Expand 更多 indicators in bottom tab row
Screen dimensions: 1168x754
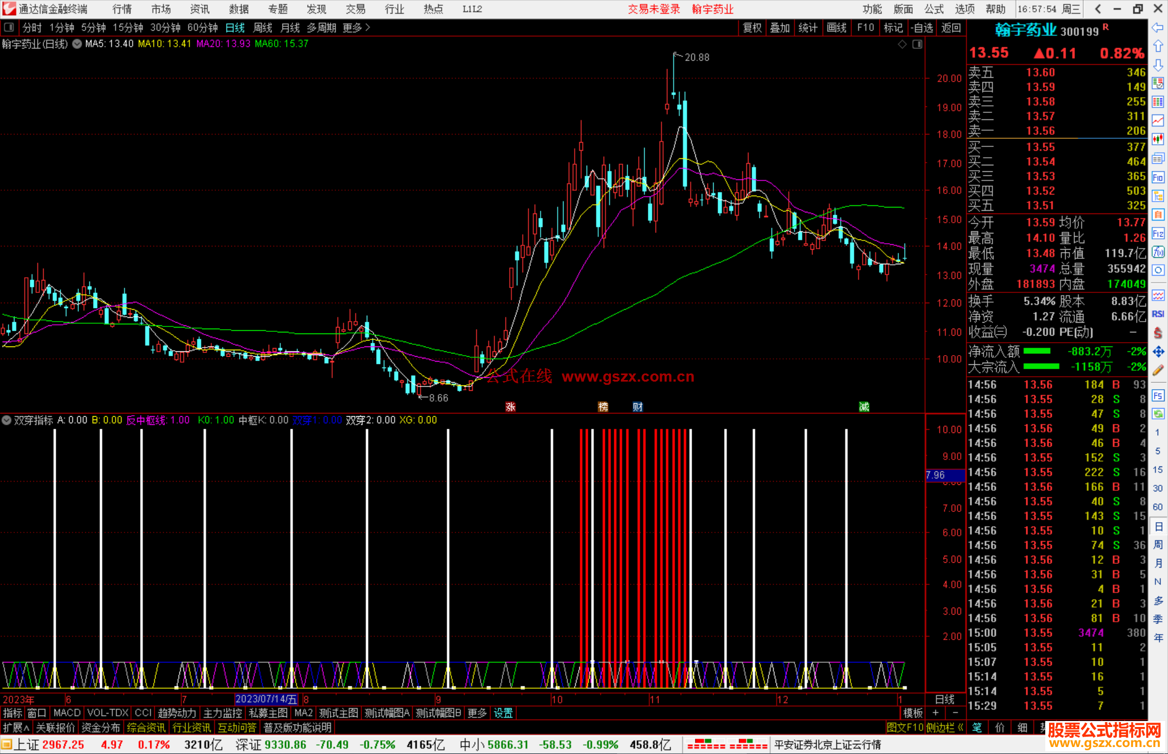pos(477,713)
